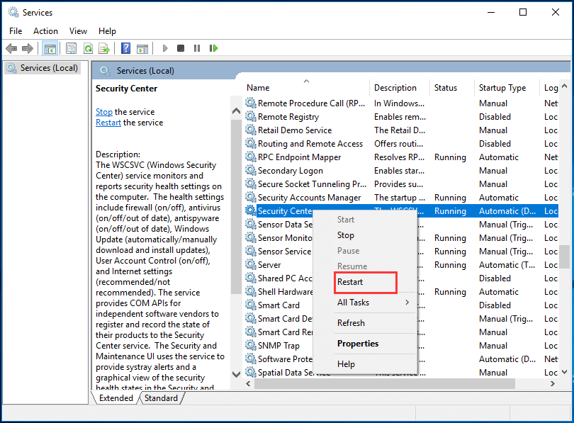Click horizontal scrollbar left arrow
This screenshot has width=574, height=423.
coord(248,383)
